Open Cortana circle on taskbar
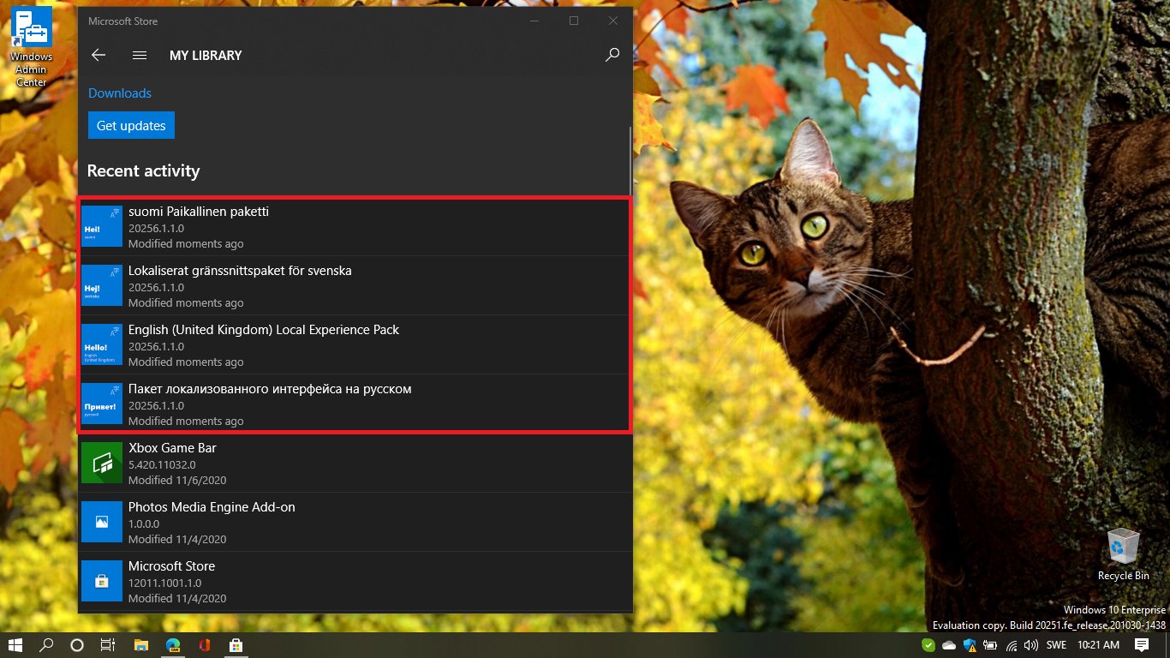The image size is (1170, 658). 76,645
